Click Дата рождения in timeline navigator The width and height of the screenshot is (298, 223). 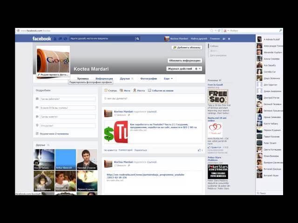pos(218,55)
